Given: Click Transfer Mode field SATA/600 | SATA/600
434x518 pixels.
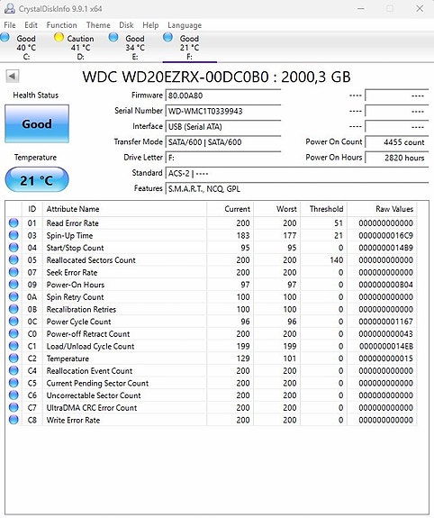Looking at the screenshot, I should click(223, 142).
